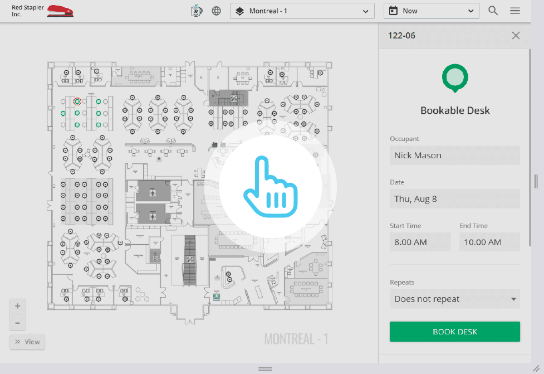The image size is (544, 374).
Task: Open the globe language icon
Action: click(x=216, y=10)
